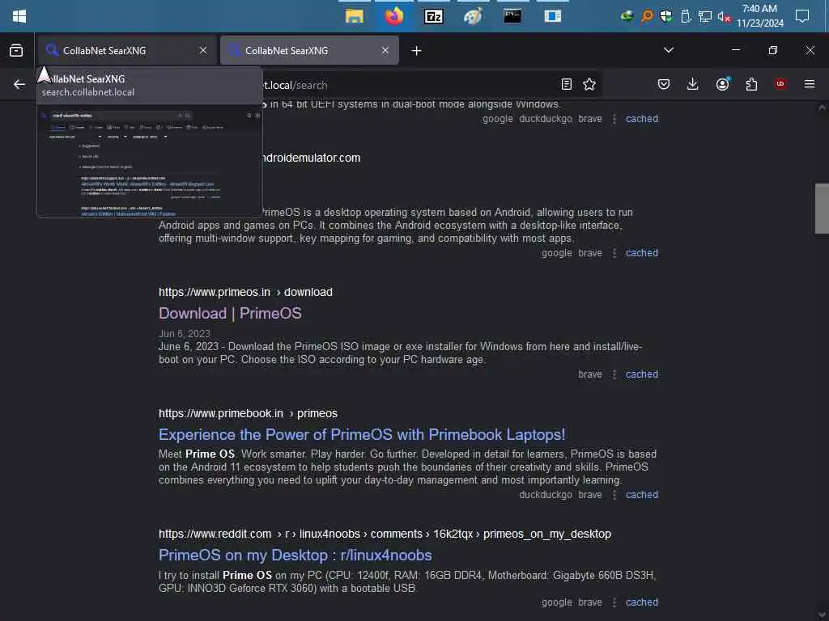Click the muted volume tray icon
The image size is (829, 621).
(x=724, y=16)
